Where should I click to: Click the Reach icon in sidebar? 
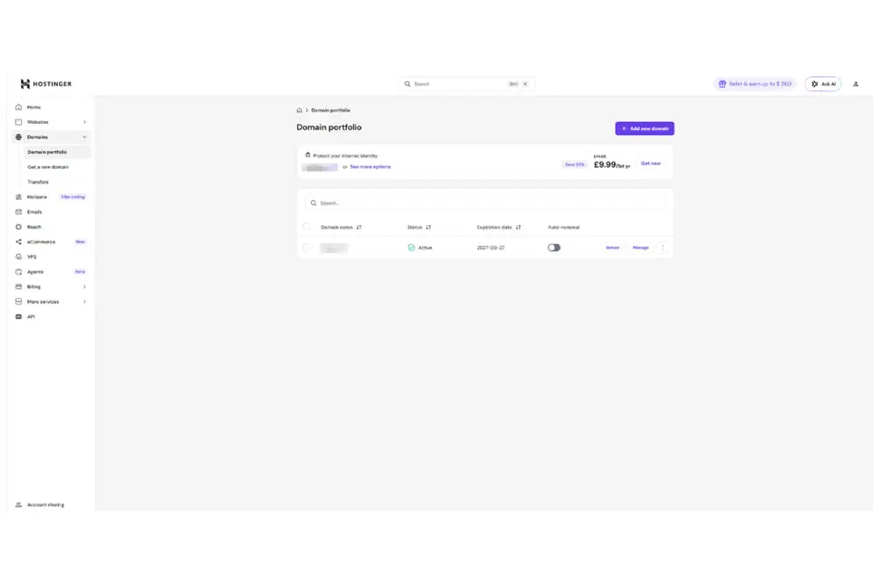pyautogui.click(x=18, y=227)
